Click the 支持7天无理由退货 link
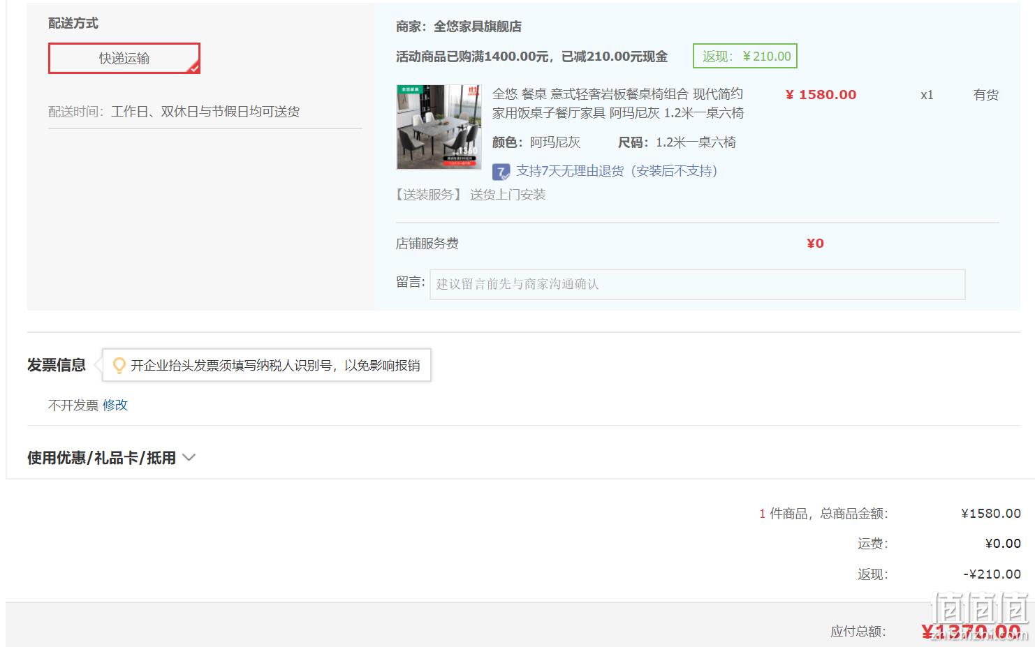Viewport: 1035px width, 647px height. click(x=617, y=171)
